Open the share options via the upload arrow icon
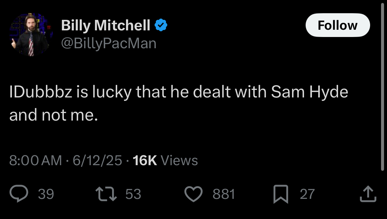Image resolution: width=387 pixels, height=219 pixels. [x=368, y=194]
